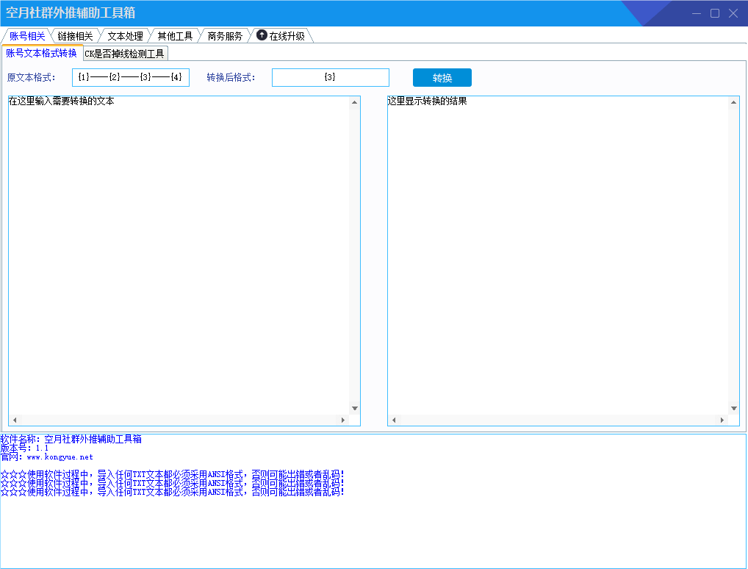Click the 软件名称 line in the log
The width and height of the screenshot is (748, 569).
click(71, 439)
